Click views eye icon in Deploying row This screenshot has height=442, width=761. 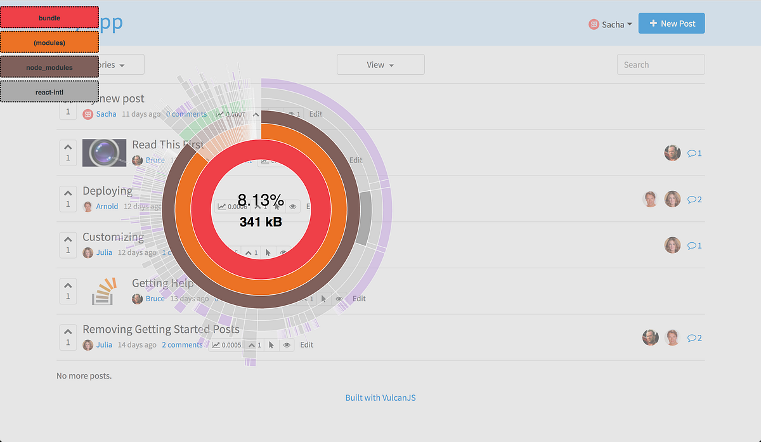pos(293,206)
